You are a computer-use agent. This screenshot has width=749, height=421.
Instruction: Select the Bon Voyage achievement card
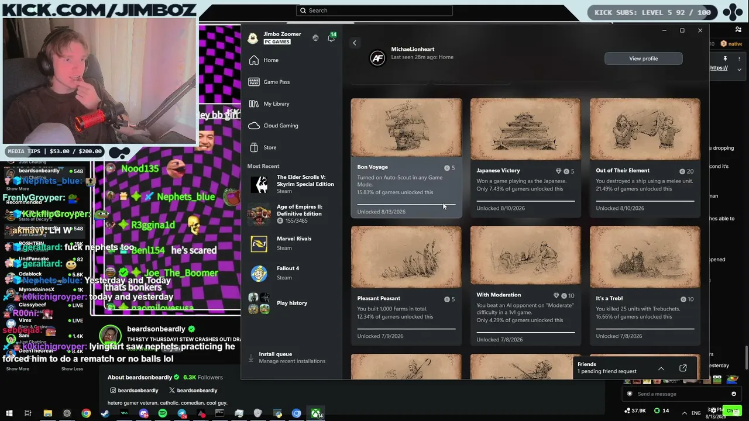click(406, 158)
